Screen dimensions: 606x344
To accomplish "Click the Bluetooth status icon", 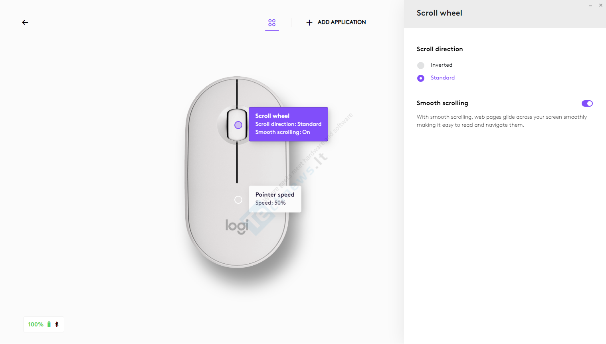I will click(x=57, y=324).
